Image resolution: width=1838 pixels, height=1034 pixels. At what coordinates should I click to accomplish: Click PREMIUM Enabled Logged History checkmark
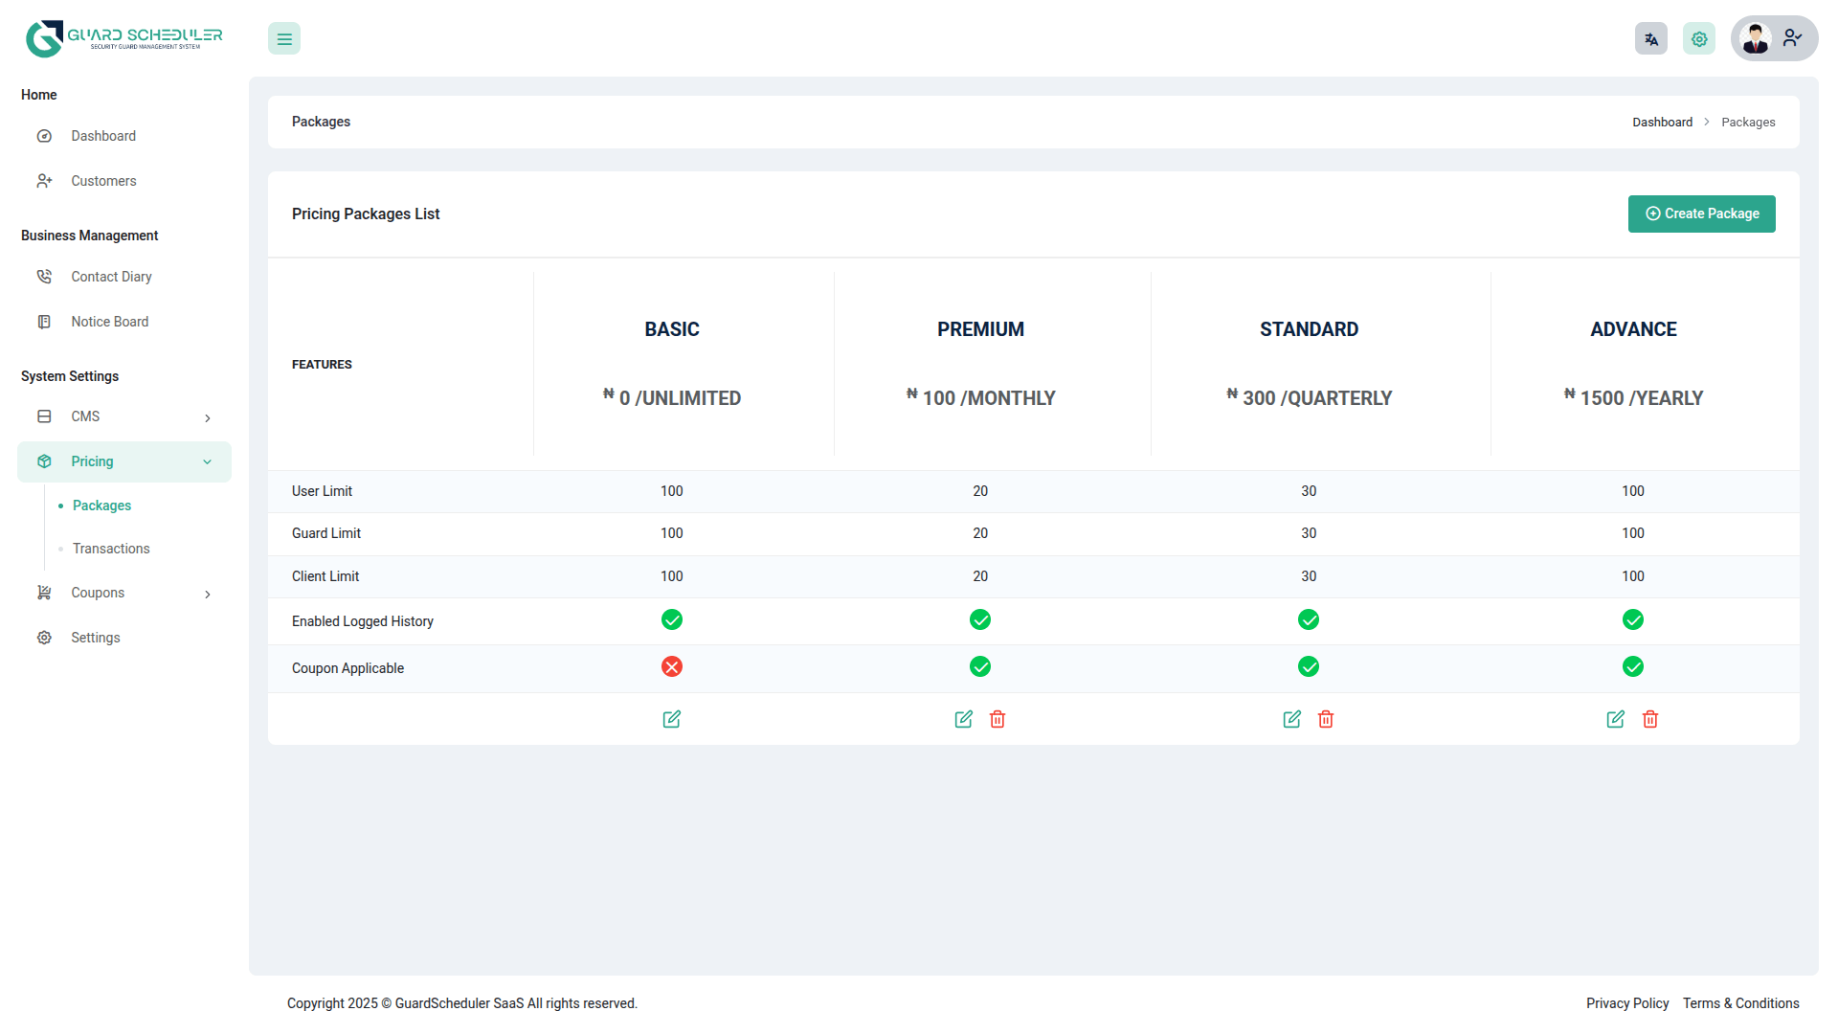(980, 620)
